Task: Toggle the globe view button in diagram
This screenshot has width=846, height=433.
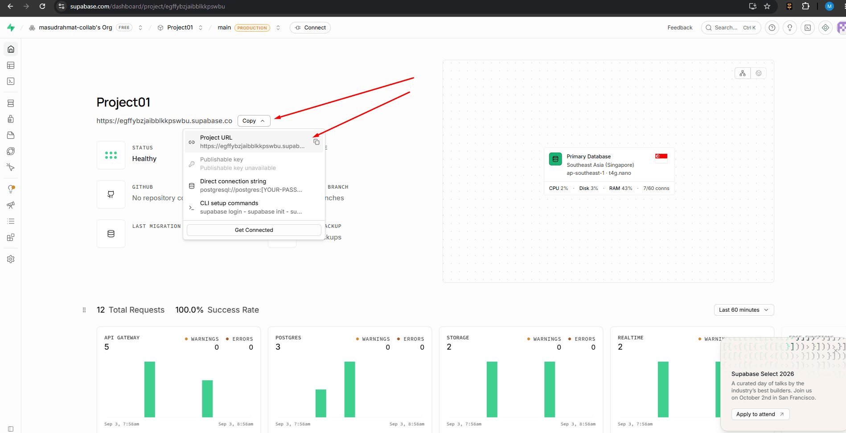Action: point(759,73)
